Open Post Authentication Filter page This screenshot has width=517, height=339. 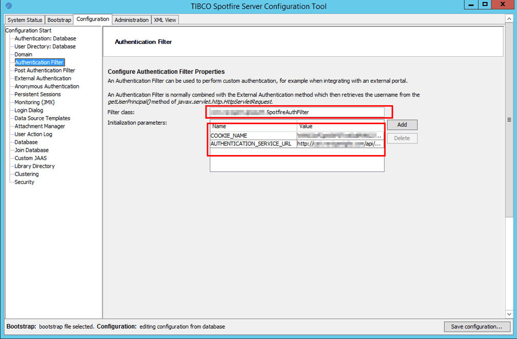[45, 71]
